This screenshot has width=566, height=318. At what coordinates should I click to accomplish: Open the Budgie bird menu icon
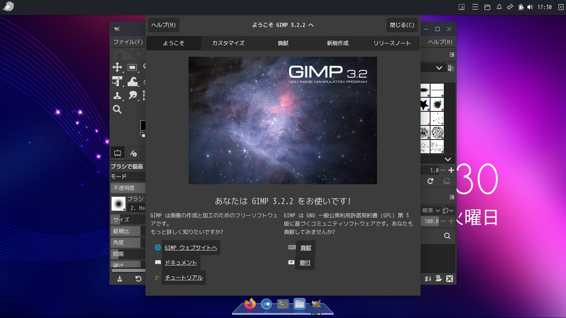click(8, 7)
